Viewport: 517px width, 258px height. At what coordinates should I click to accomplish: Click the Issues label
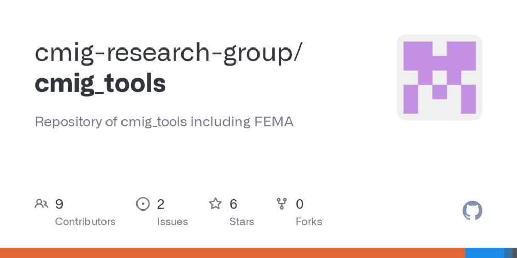(172, 222)
